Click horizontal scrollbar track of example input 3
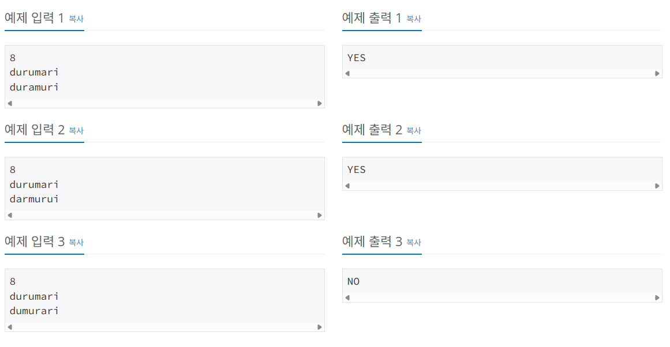The height and width of the screenshot is (347, 670). point(164,327)
